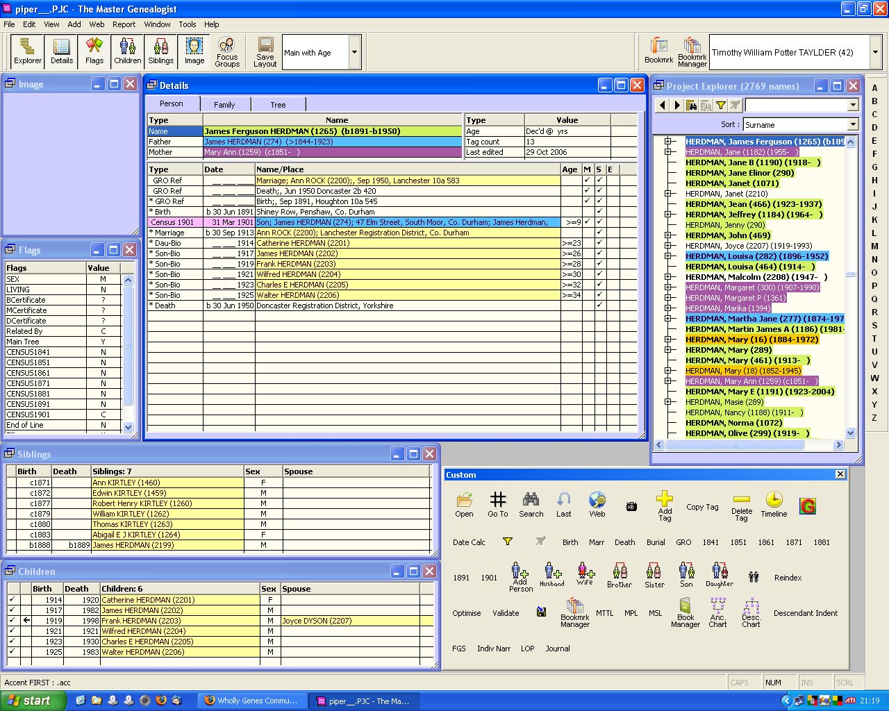Expand HERDMAN, James Ferguson tree node
This screenshot has width=889, height=711.
click(668, 142)
